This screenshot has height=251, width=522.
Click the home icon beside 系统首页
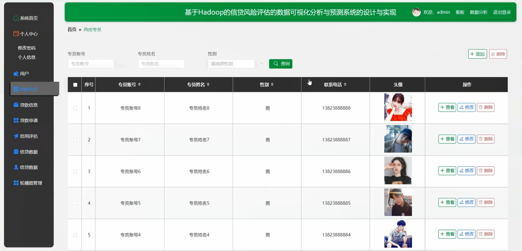(x=16, y=18)
